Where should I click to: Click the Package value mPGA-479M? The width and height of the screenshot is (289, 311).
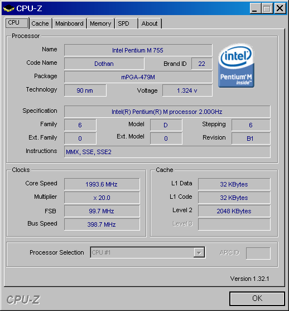(138, 77)
